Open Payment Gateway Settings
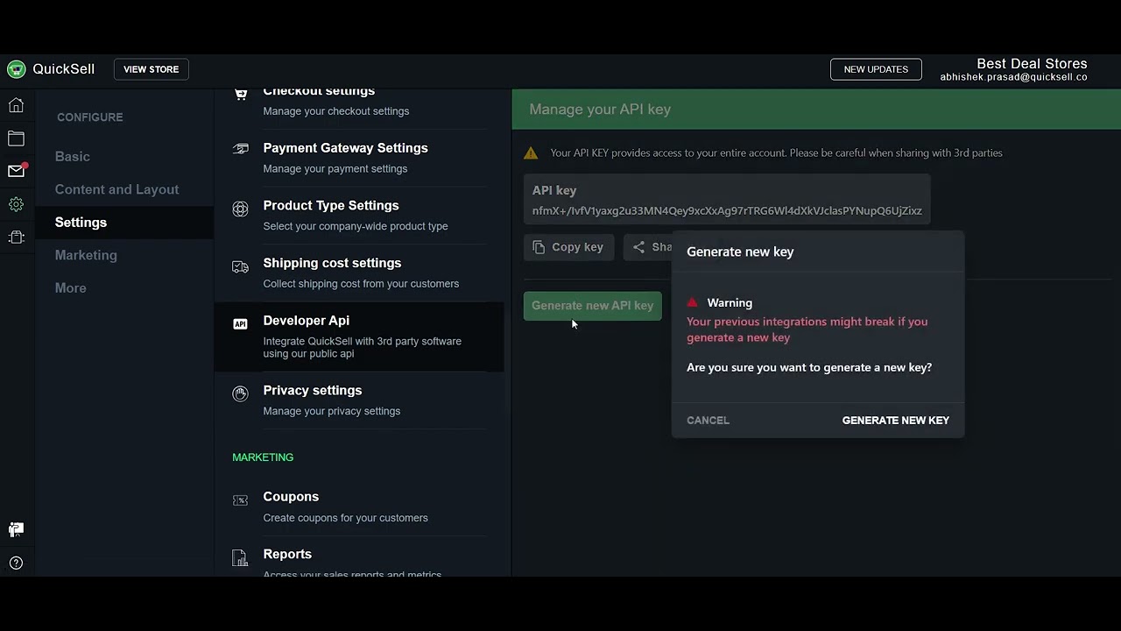 pyautogui.click(x=345, y=148)
